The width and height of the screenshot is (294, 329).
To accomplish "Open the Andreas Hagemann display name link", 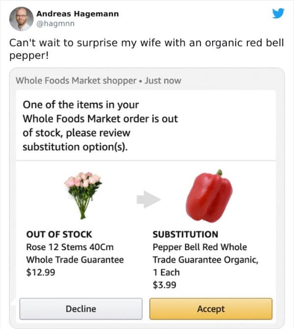I will click(77, 14).
